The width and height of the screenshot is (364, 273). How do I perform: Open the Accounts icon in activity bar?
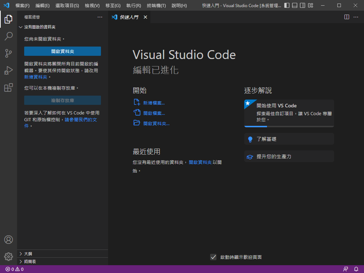coord(9,240)
